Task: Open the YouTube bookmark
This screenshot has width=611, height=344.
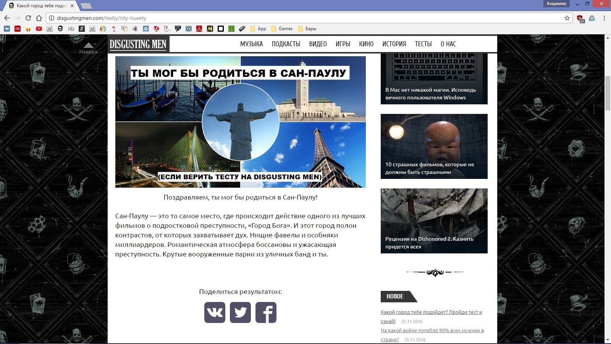Action: 39,29
